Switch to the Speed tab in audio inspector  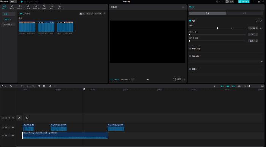click(x=244, y=13)
